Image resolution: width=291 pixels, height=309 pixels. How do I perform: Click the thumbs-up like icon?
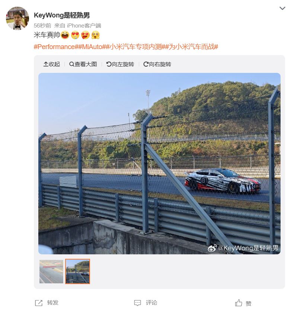[x=239, y=303]
